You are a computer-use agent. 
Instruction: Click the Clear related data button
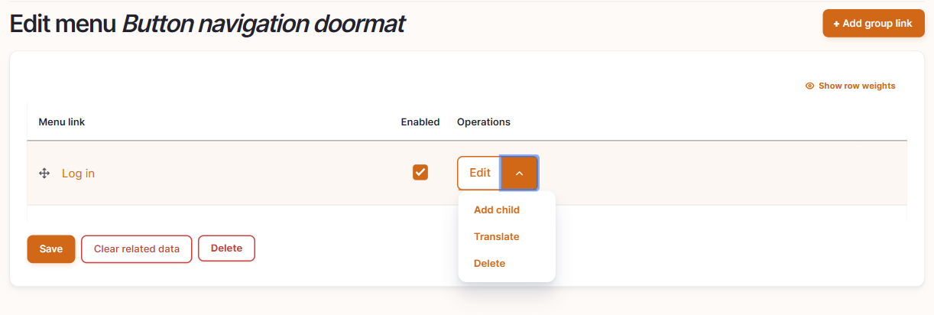pos(137,248)
